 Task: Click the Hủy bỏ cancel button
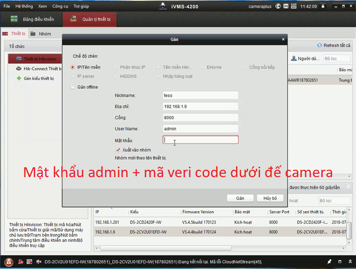270,198
